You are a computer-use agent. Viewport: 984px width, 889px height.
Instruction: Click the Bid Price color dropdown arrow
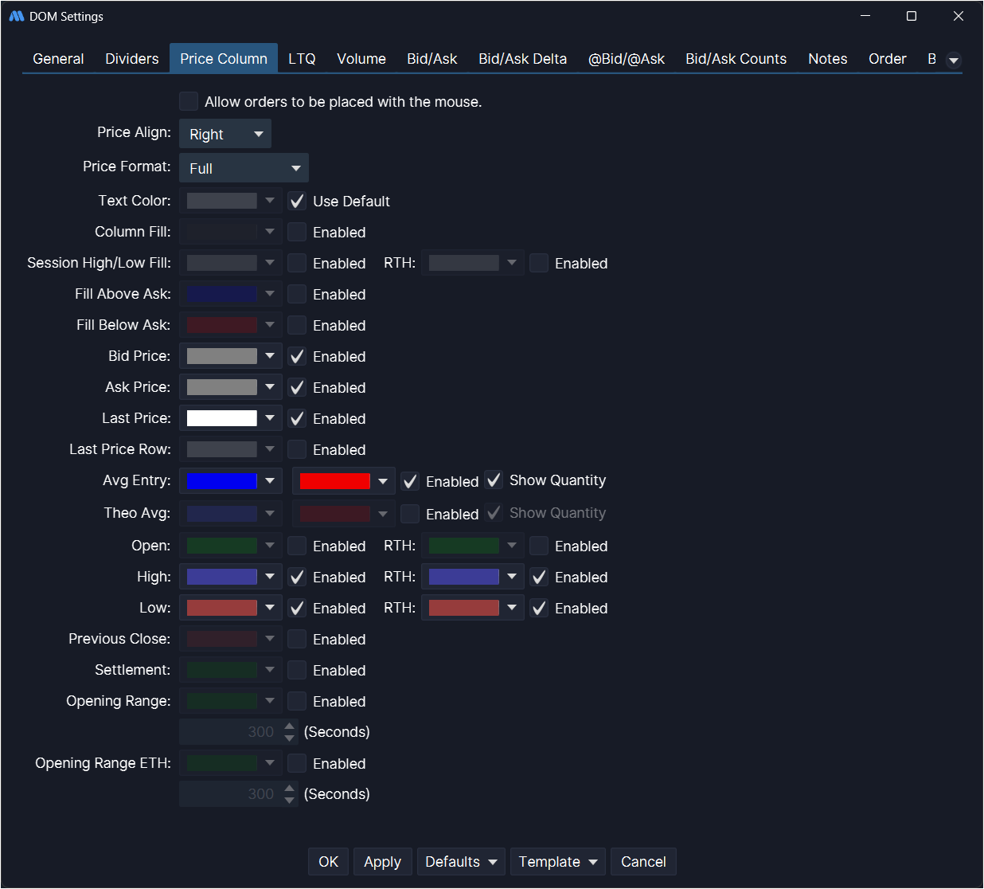pos(270,356)
